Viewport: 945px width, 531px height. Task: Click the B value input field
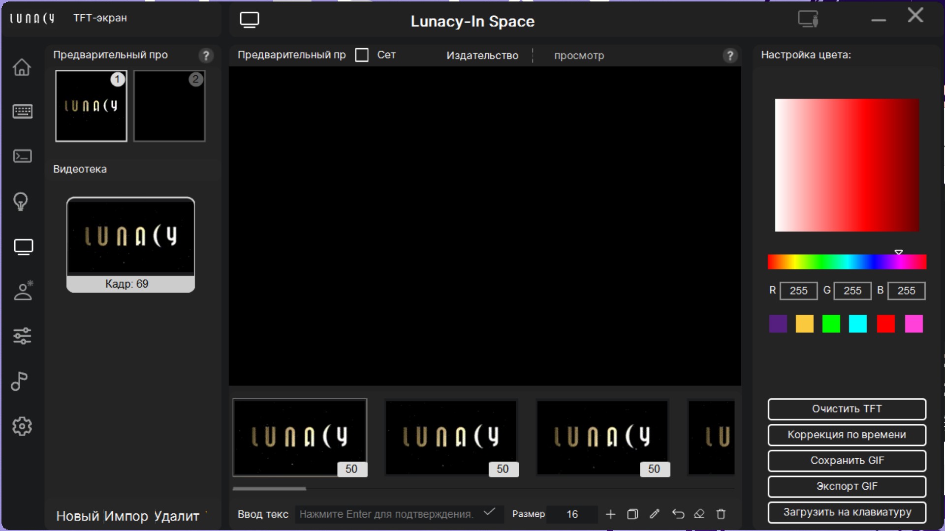(x=906, y=291)
